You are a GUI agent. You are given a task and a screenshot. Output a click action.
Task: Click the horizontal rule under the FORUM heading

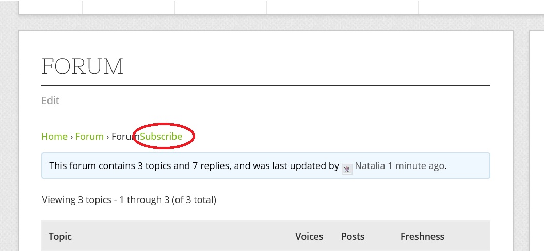tap(266, 85)
